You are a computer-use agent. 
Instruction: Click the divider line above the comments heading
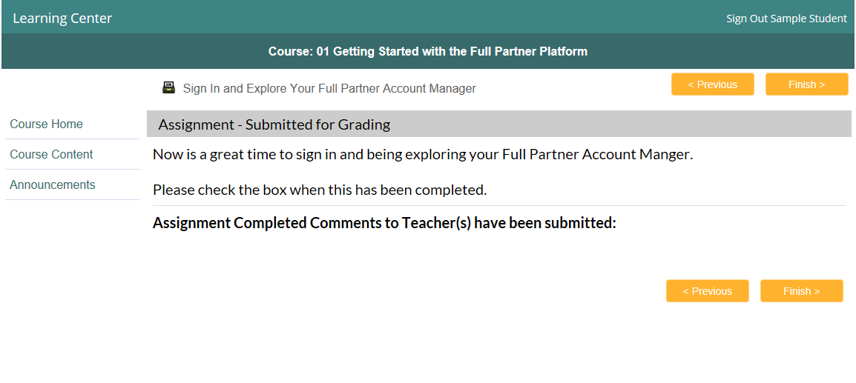[499, 206]
